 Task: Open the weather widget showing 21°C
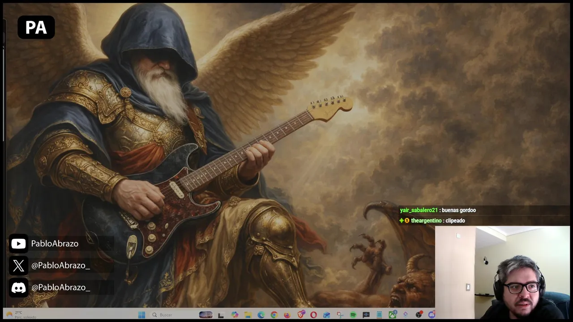click(21, 315)
